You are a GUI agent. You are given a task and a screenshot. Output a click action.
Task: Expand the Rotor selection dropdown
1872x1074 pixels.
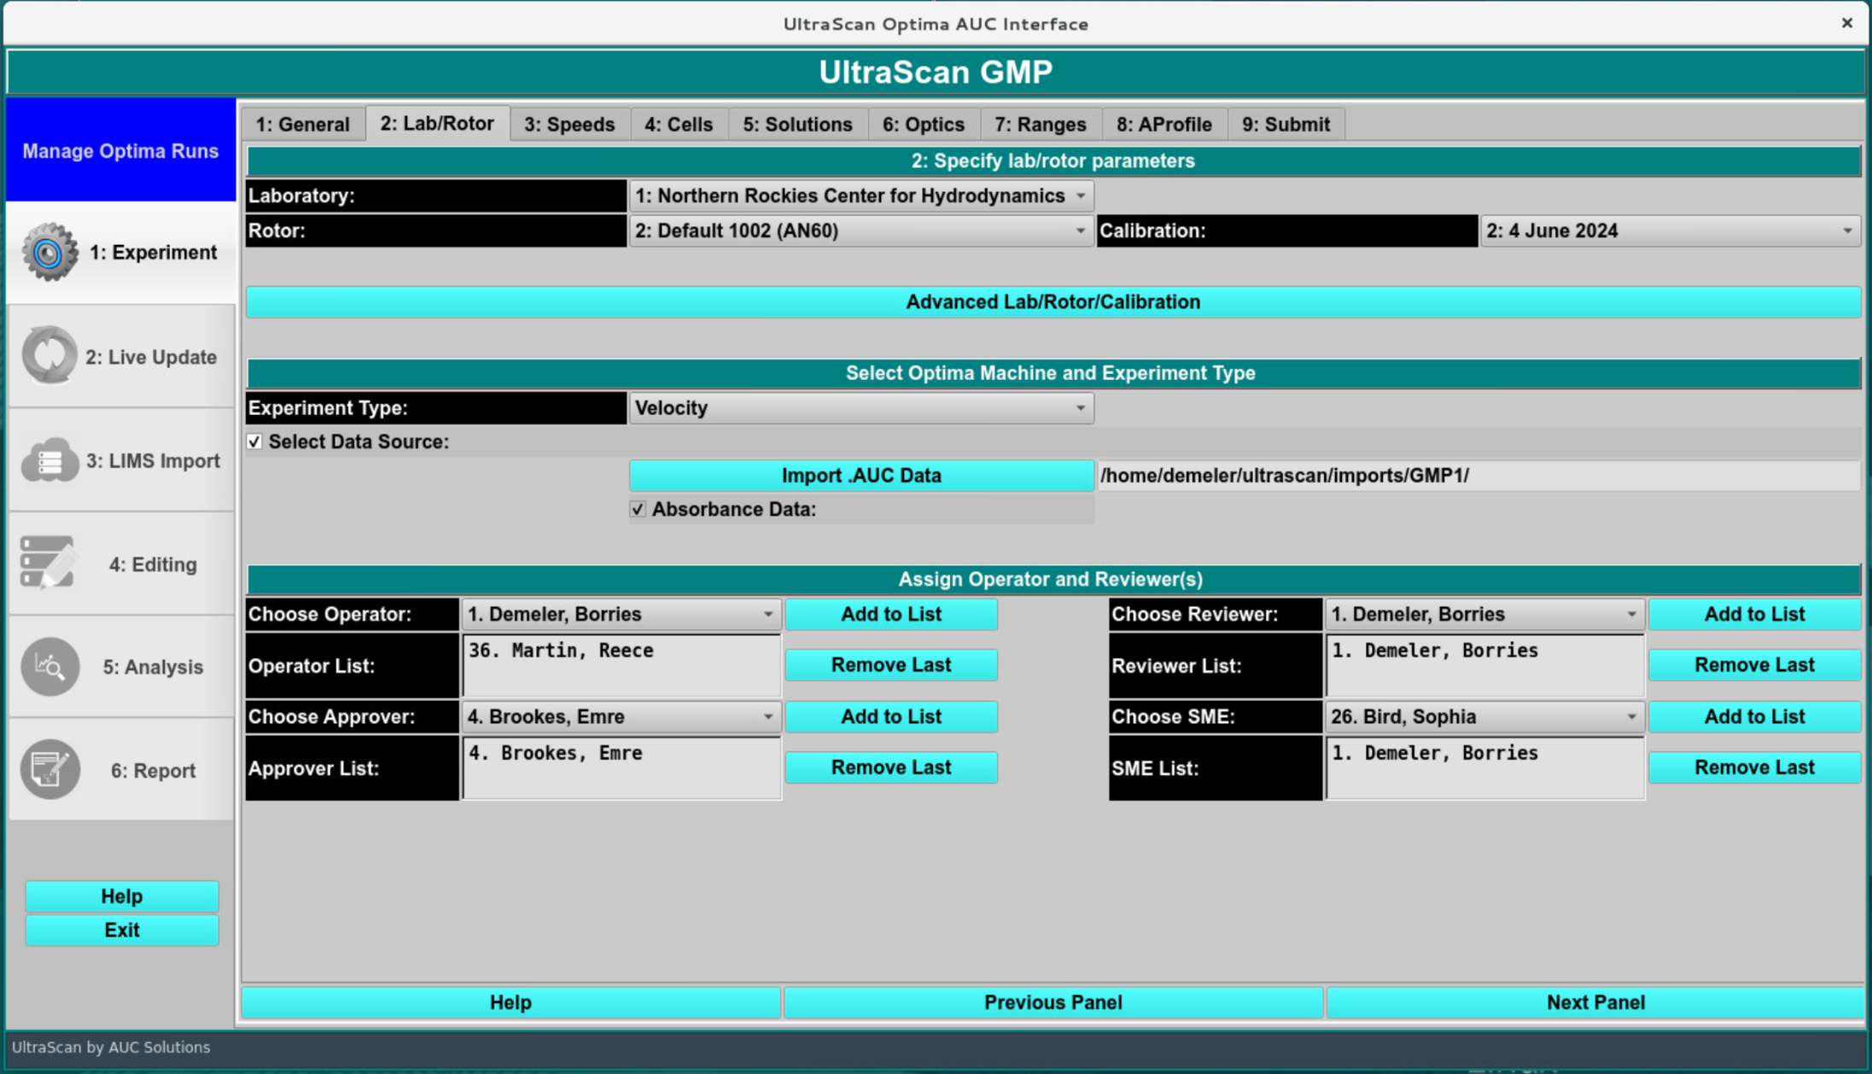(x=860, y=231)
